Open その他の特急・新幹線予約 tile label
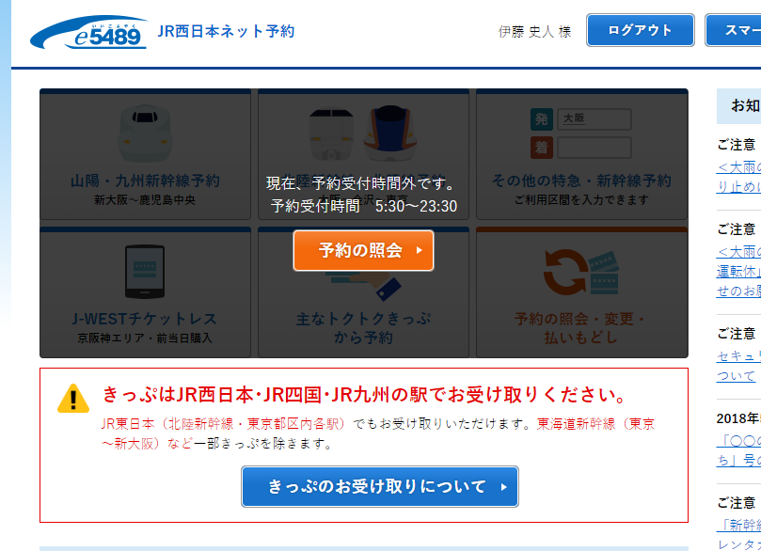Screen dimensions: 761x551 pos(581,181)
